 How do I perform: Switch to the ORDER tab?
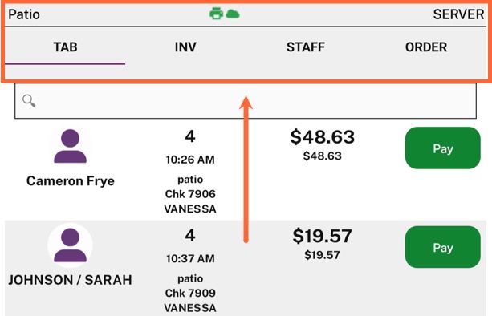[426, 47]
